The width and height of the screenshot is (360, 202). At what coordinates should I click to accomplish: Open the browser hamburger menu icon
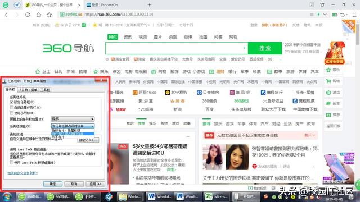click(x=354, y=15)
